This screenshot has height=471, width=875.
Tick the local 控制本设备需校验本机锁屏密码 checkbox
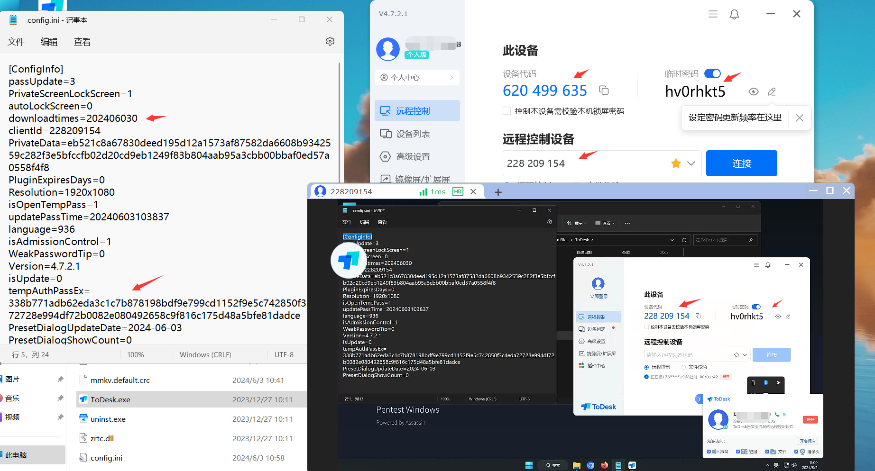pos(507,111)
